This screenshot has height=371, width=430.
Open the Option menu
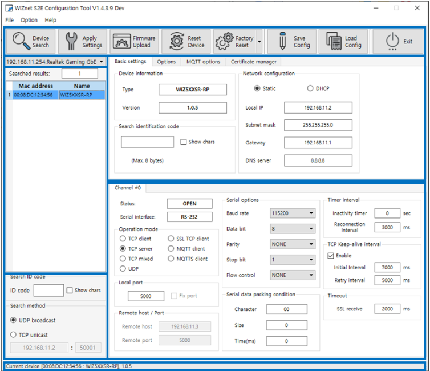coord(29,20)
